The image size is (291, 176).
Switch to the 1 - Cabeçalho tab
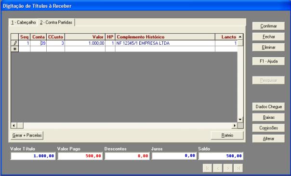24,23
